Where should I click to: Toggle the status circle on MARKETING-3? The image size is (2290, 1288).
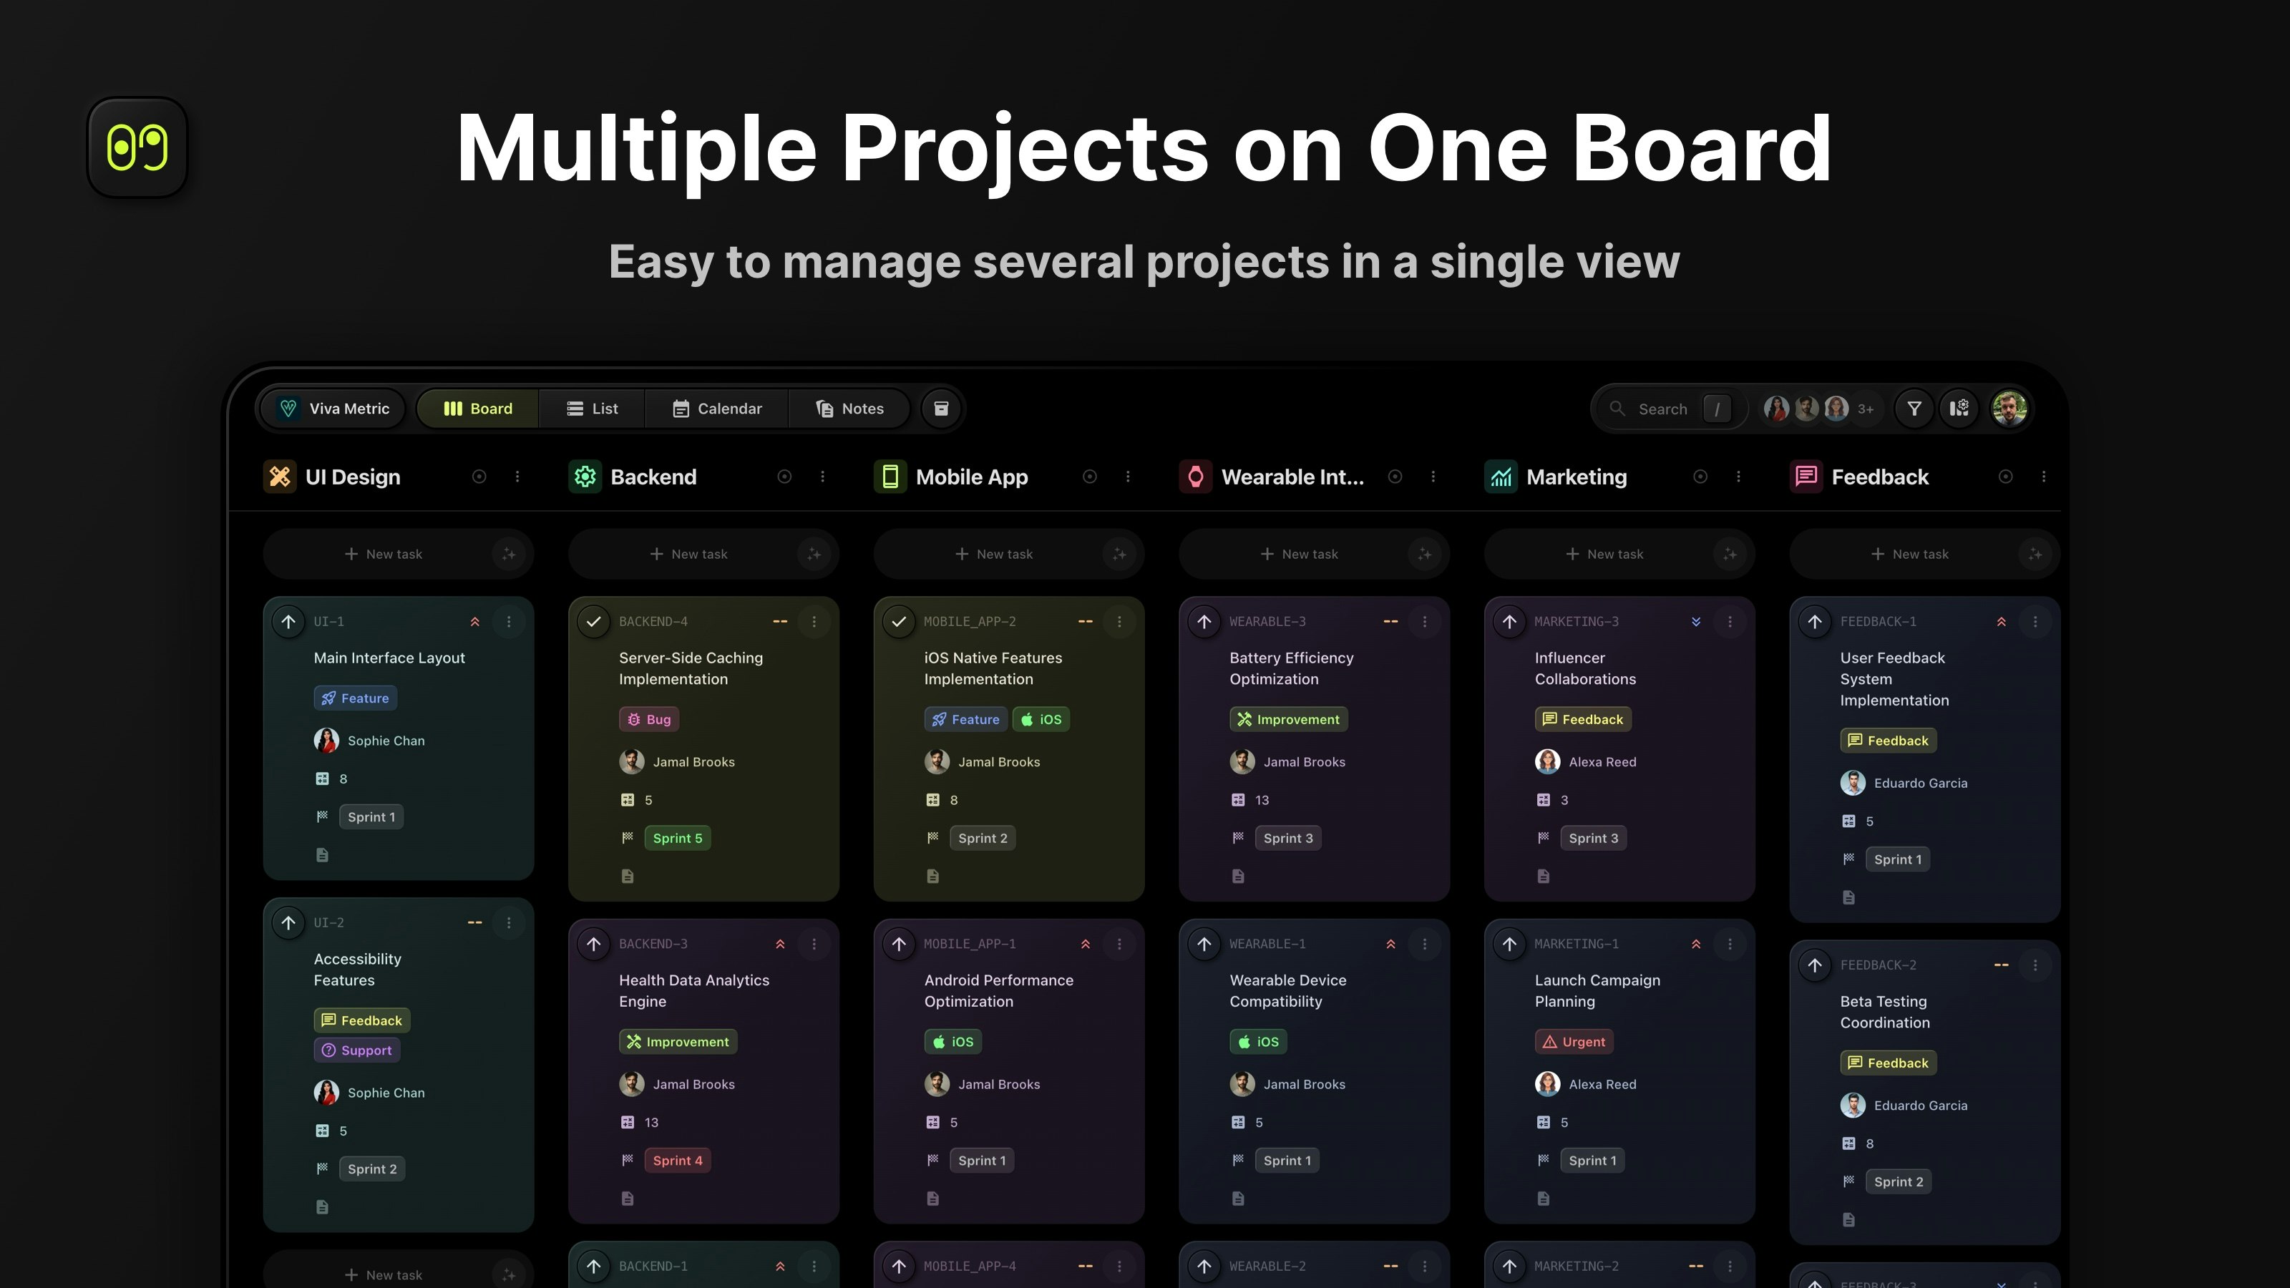[x=1509, y=623]
